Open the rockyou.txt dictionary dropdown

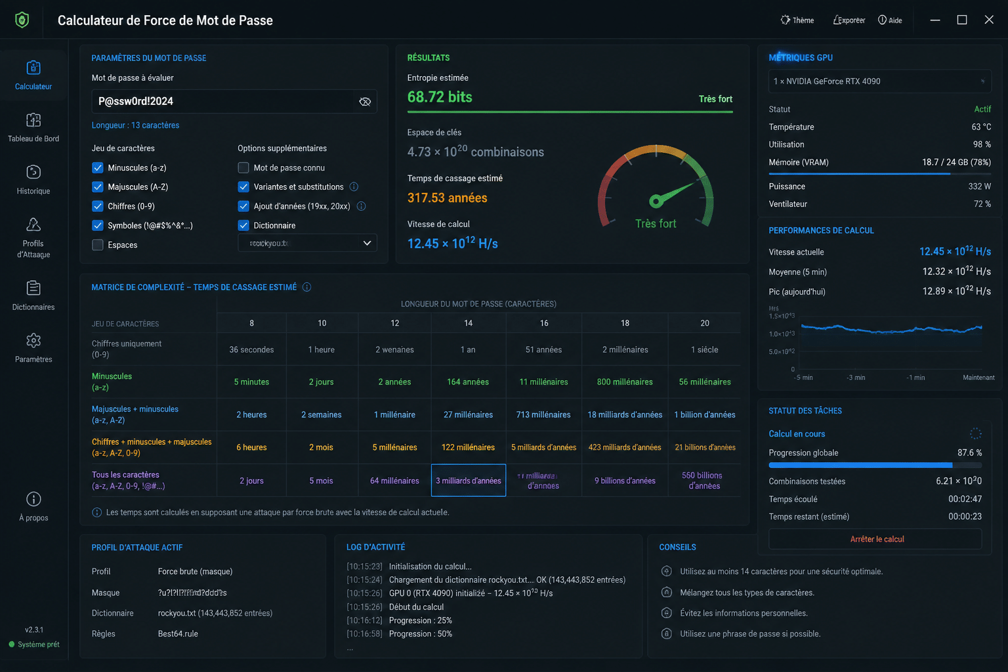coord(307,243)
